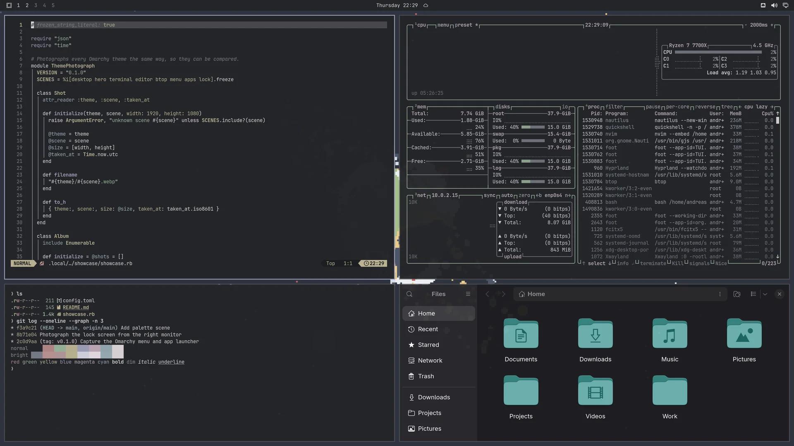794x446 pixels.
Task: Click Nice in btop footer
Action: [721, 263]
